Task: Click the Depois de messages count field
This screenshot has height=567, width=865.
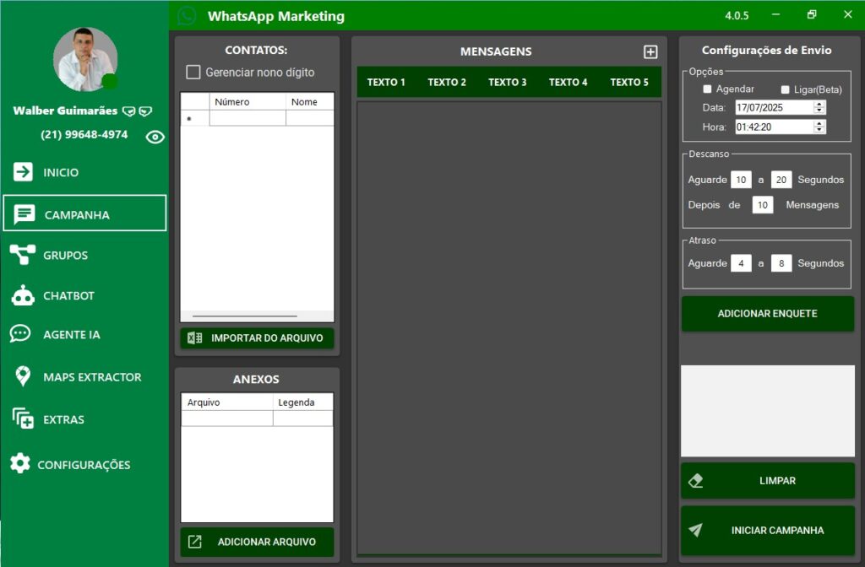Action: (x=762, y=205)
